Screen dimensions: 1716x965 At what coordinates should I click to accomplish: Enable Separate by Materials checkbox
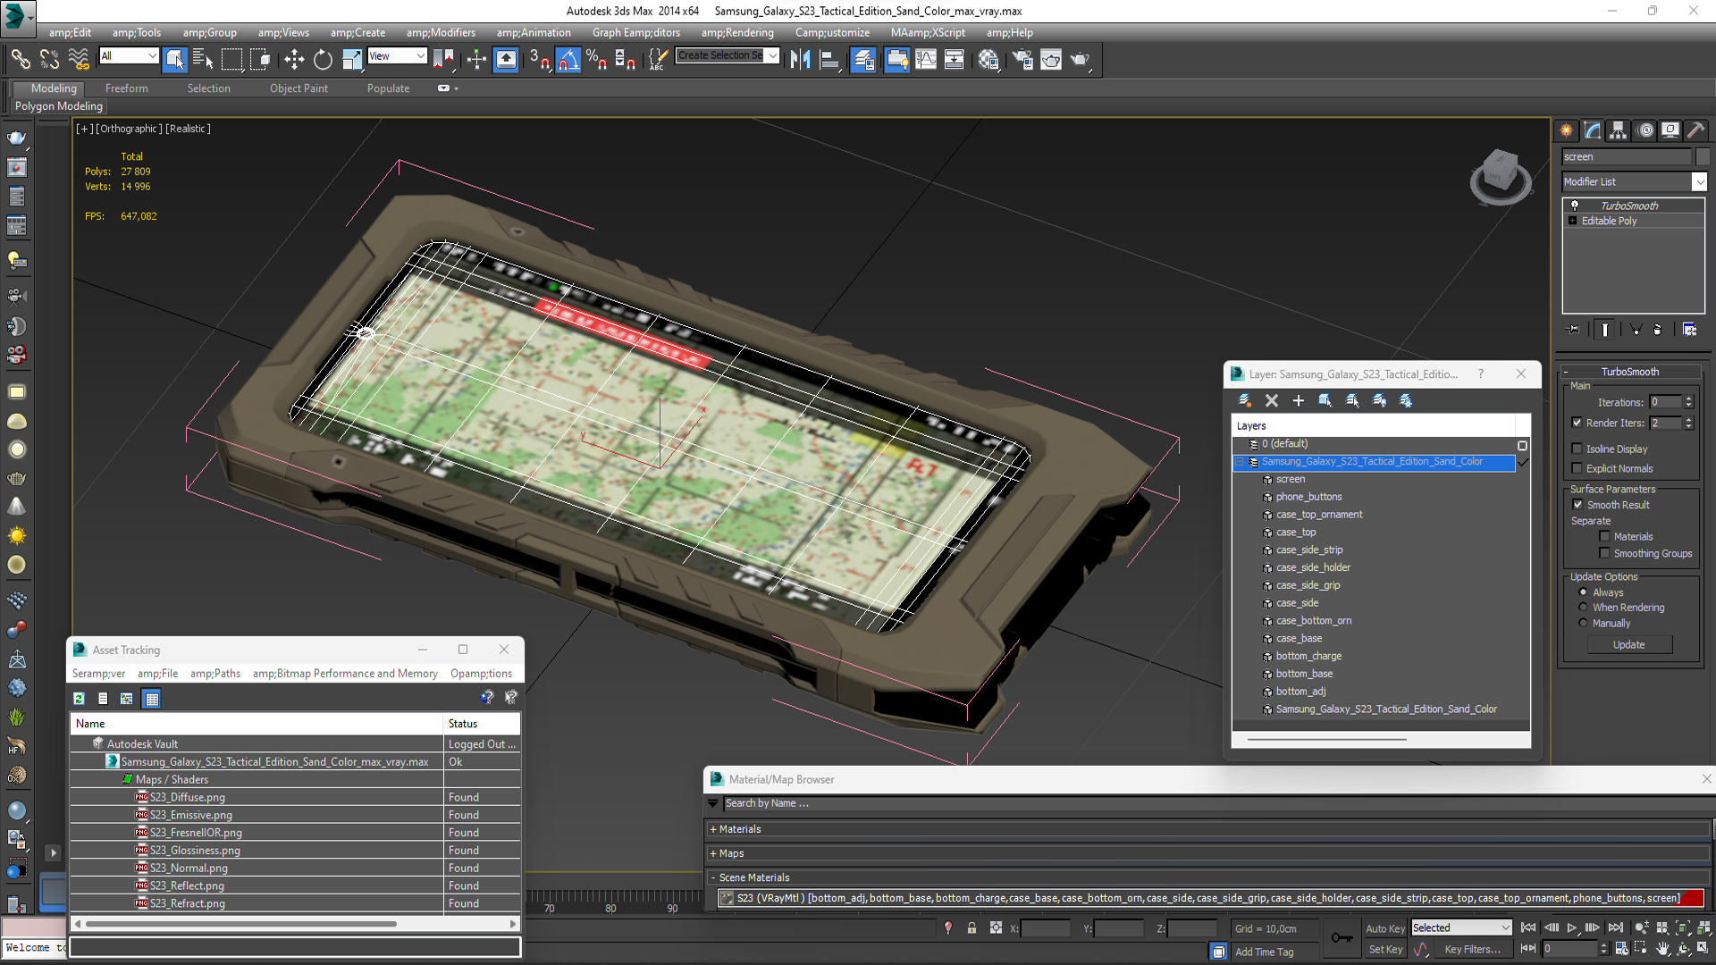1604,536
